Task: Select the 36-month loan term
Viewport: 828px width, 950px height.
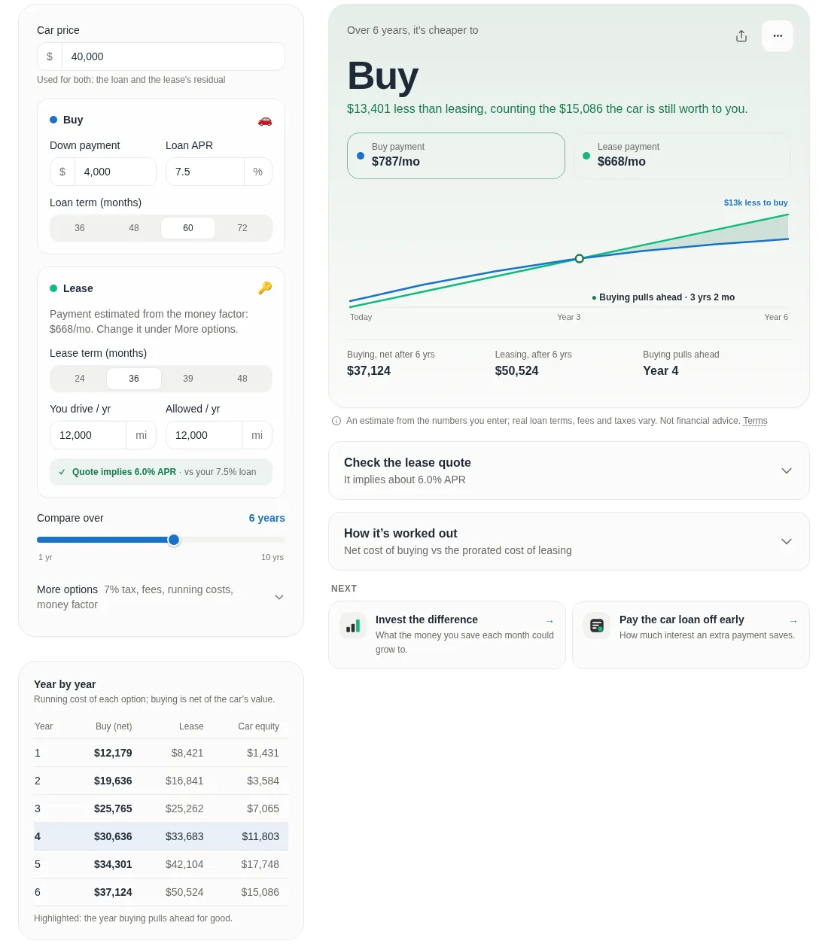Action: (80, 228)
